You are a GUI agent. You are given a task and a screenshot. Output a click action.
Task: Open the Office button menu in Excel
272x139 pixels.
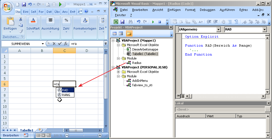pyautogui.click(x=7, y=8)
